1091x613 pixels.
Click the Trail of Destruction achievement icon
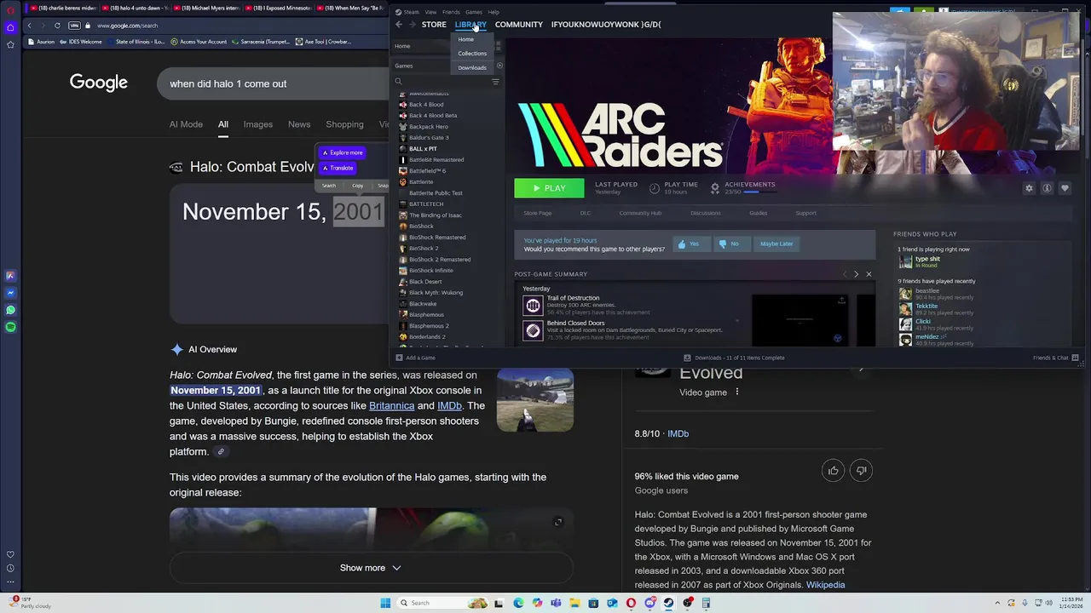click(533, 306)
